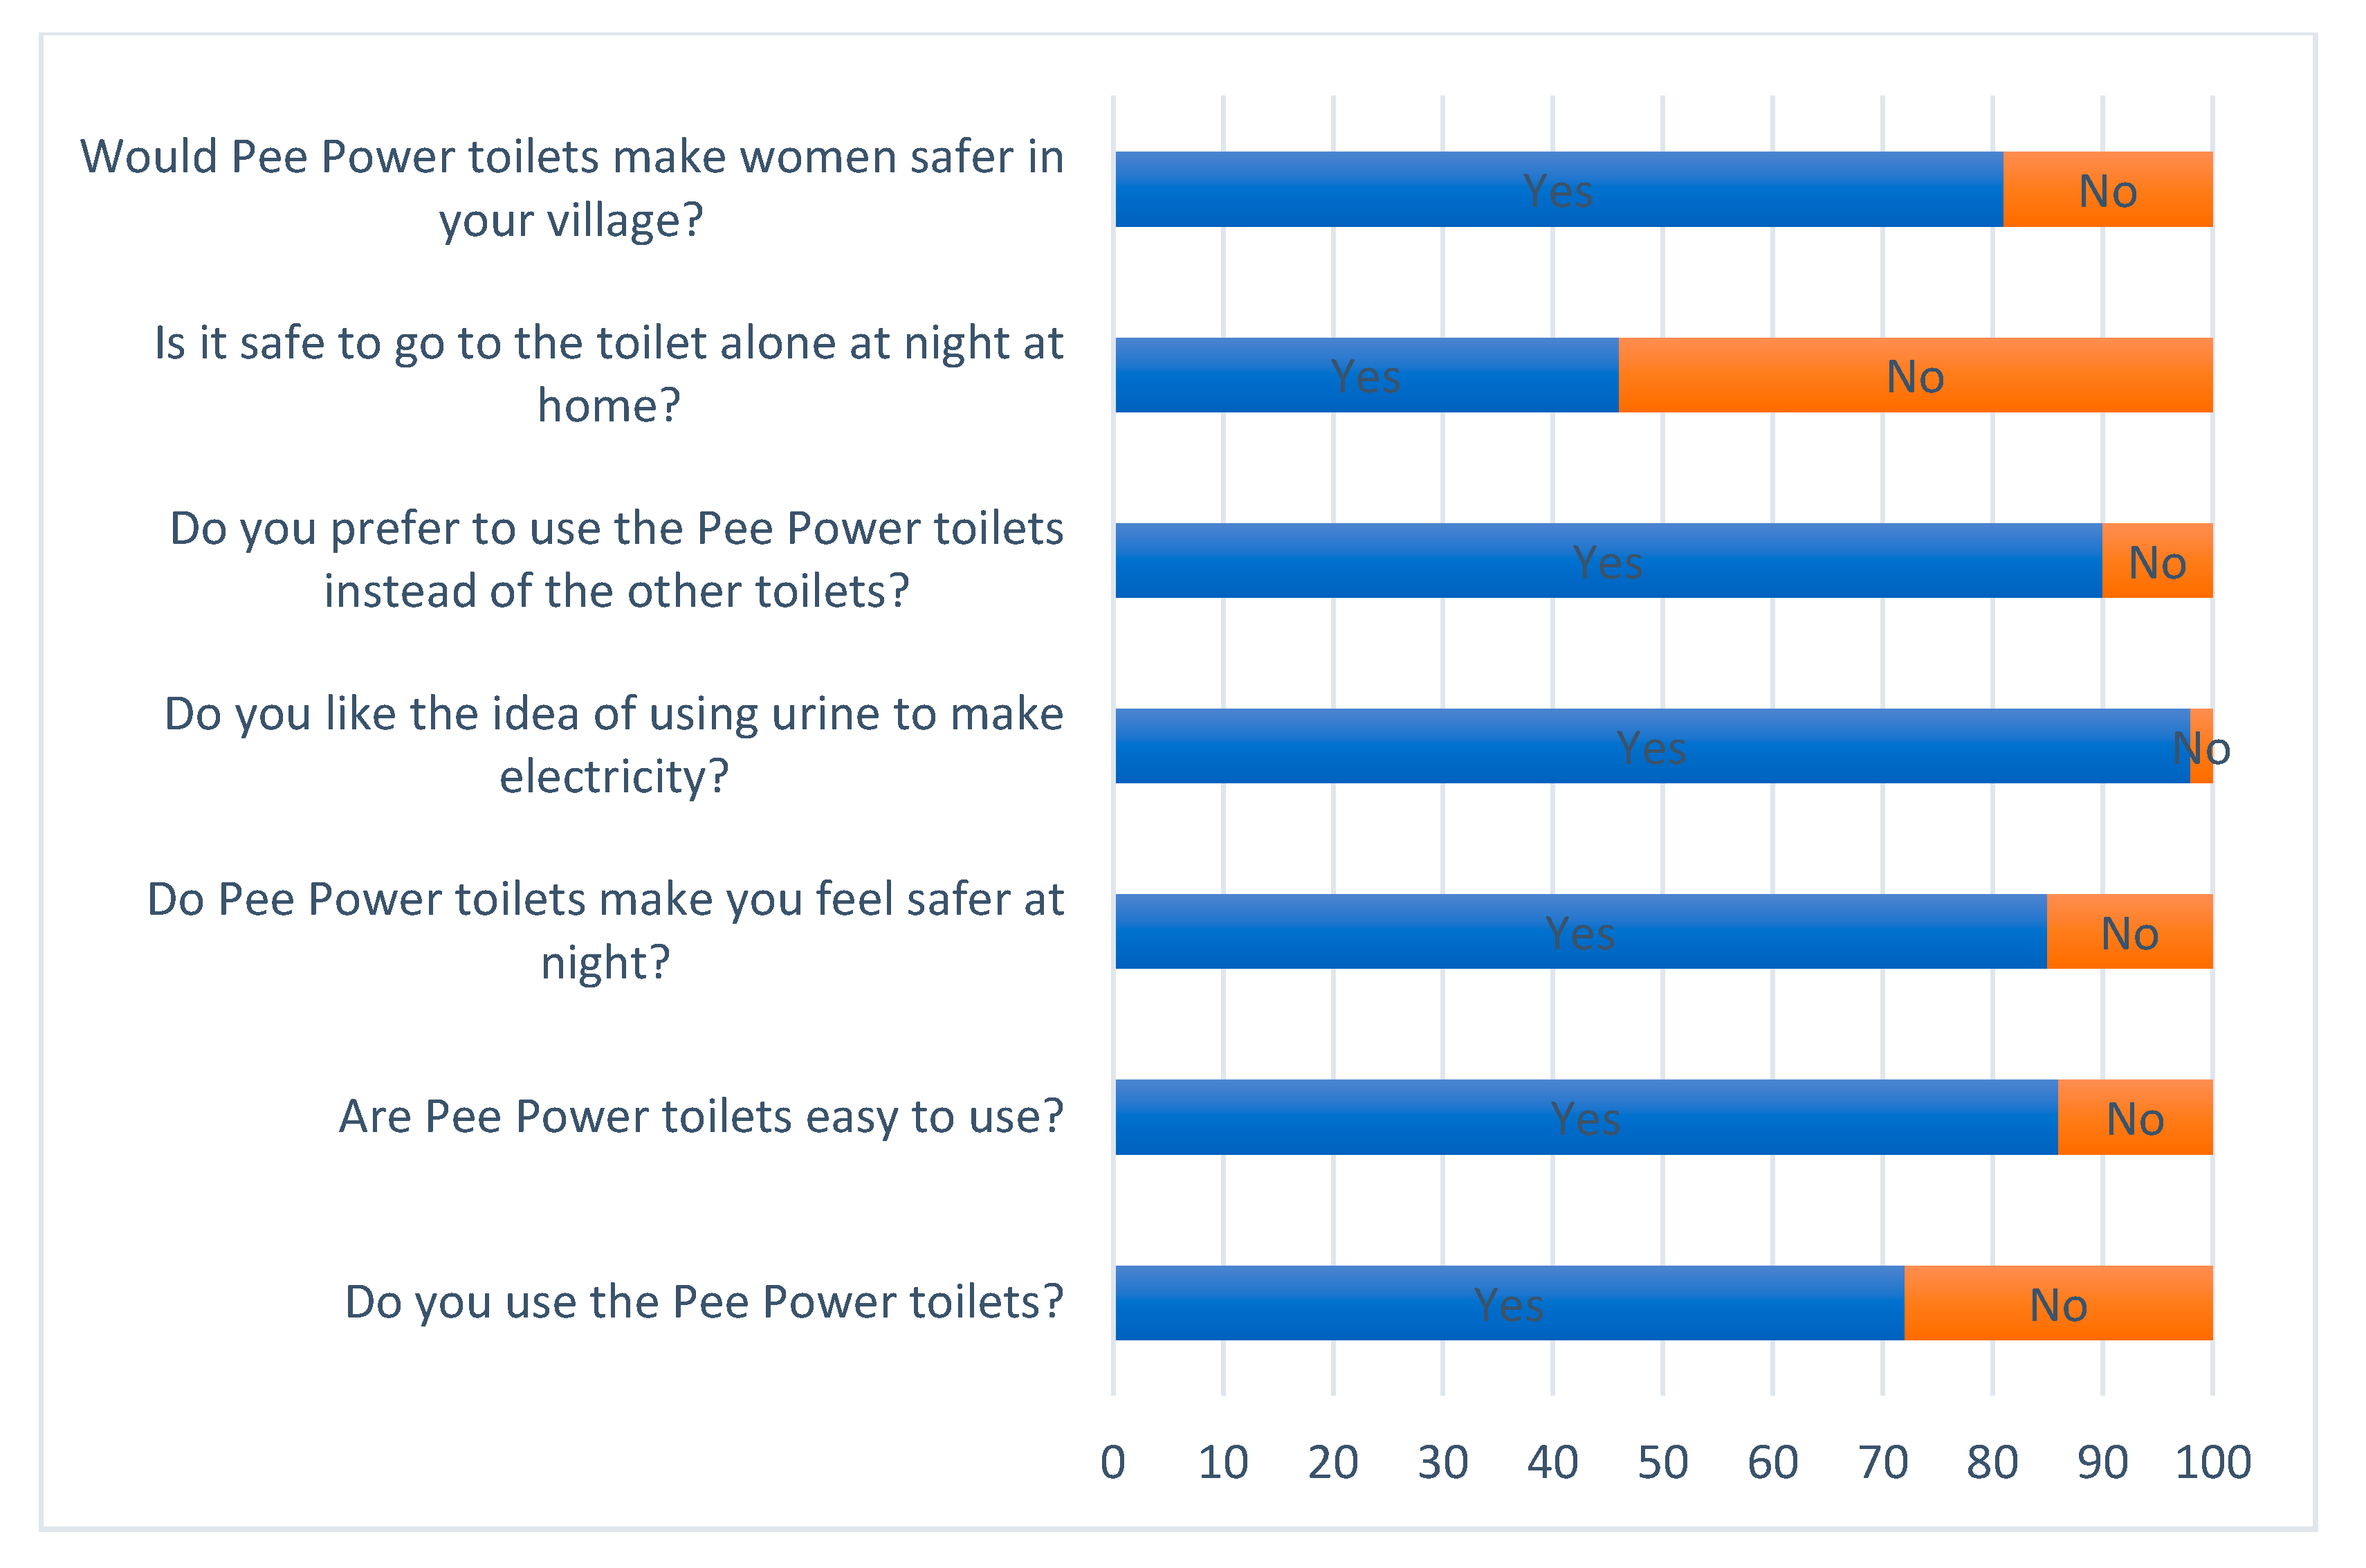Click the 50 axis tick label
This screenshot has height=1568, width=2366.
1663,1463
